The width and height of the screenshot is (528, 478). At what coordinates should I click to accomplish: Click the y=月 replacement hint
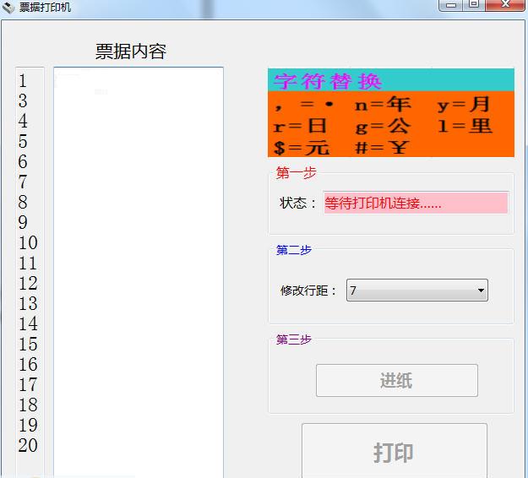(464, 104)
